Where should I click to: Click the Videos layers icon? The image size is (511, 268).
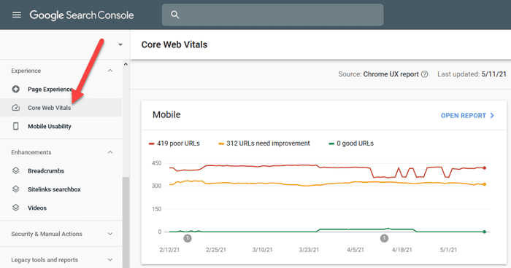(x=15, y=208)
